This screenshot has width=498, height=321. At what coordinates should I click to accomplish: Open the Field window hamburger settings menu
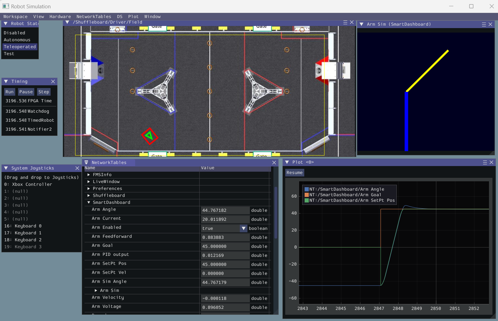point(345,22)
